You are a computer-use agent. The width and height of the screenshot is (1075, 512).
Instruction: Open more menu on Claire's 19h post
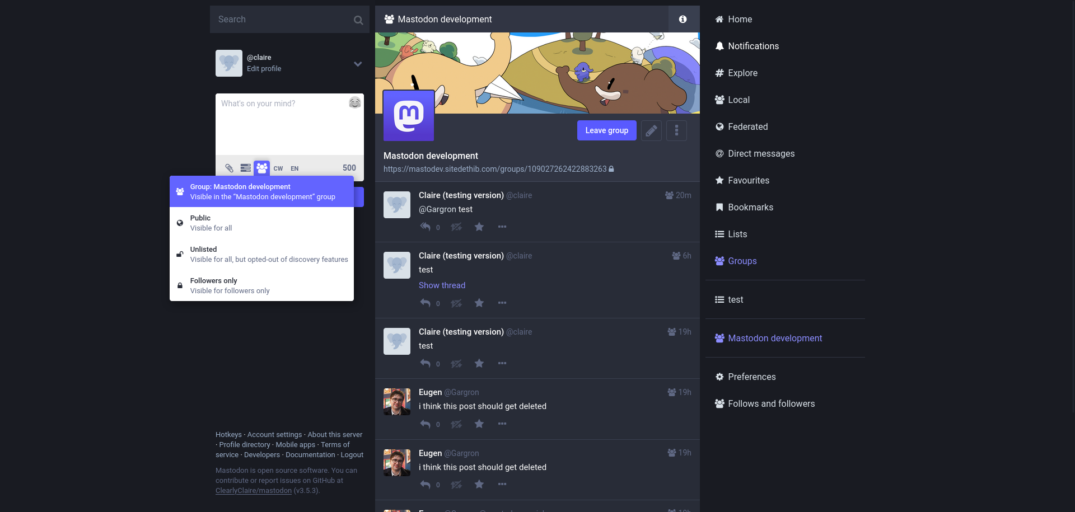coord(502,363)
